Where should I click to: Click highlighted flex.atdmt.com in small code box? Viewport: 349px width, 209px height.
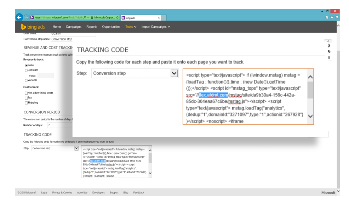pos(97,161)
